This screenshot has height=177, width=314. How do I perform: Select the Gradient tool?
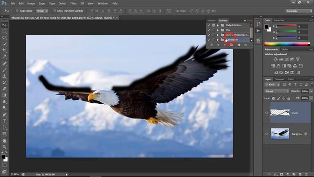pyautogui.click(x=4, y=95)
